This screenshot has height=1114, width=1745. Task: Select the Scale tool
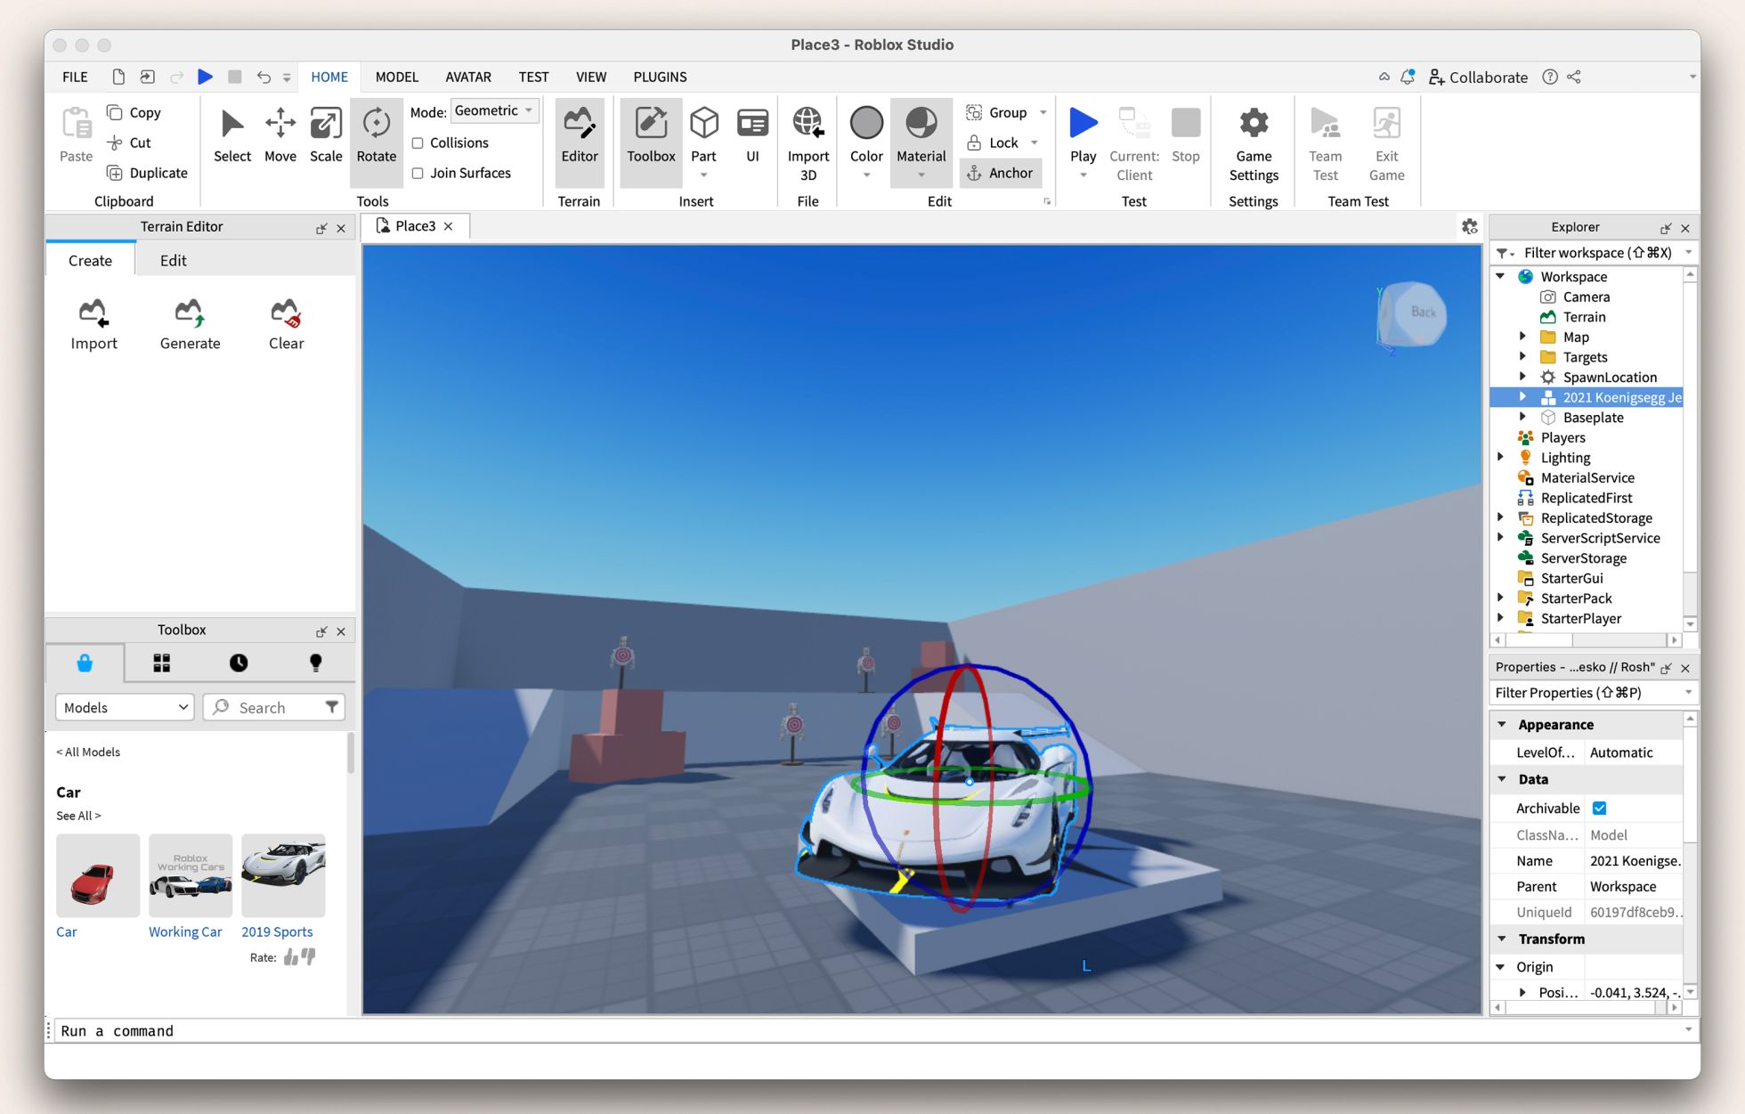click(325, 135)
